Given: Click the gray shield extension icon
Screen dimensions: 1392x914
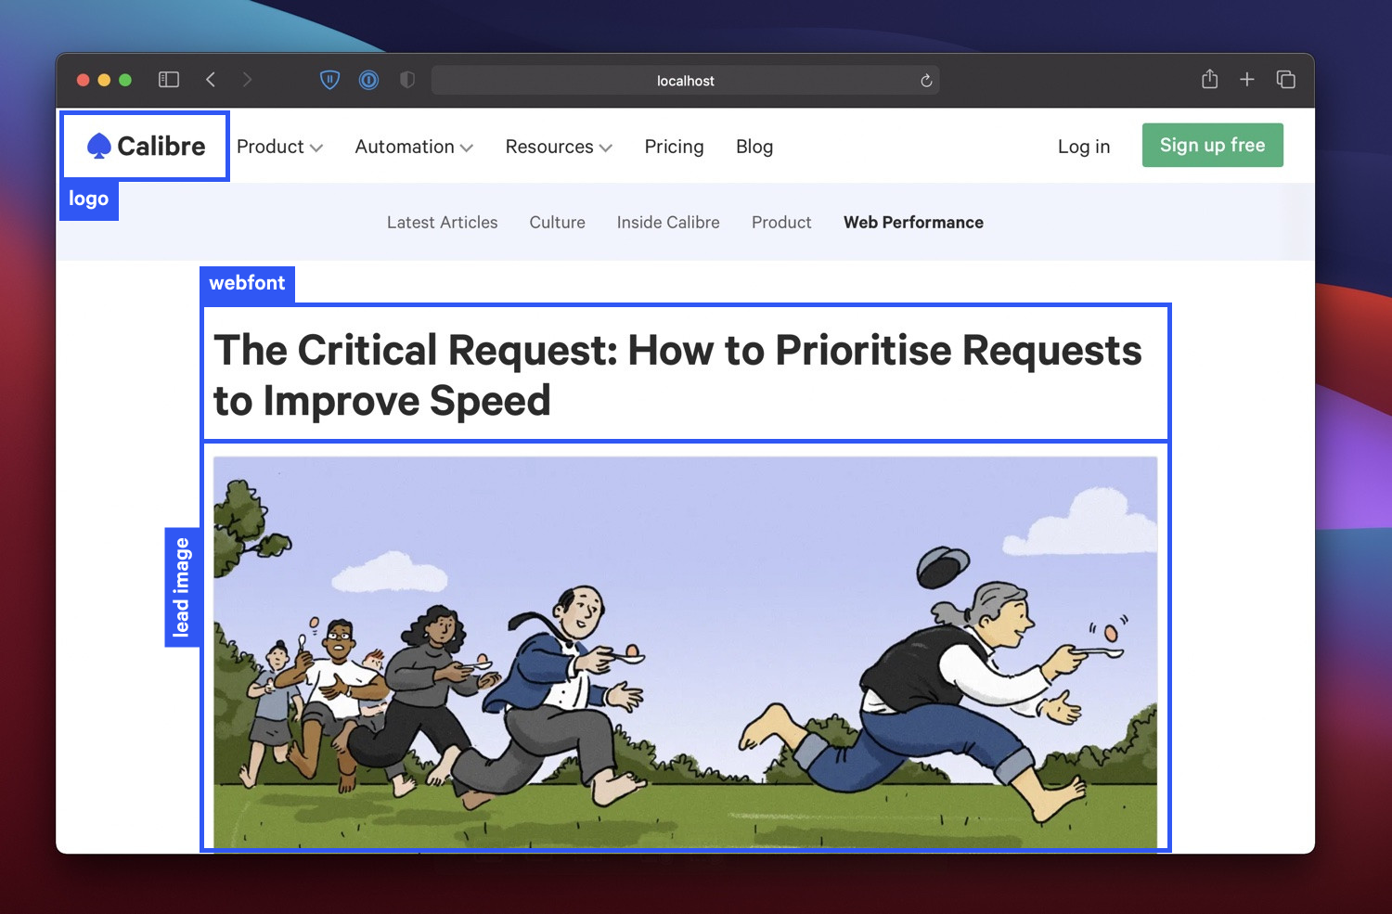Looking at the screenshot, I should coord(406,80).
